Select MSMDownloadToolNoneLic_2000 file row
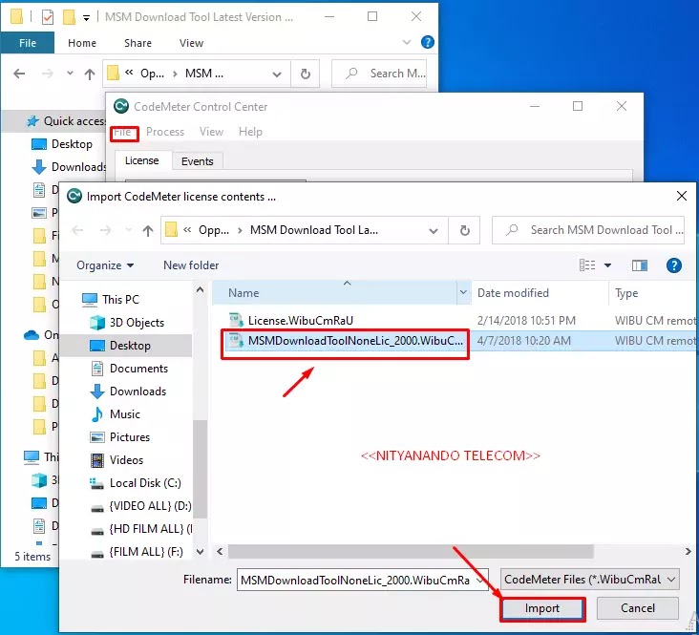Screen dimensions: 699x635 click(459, 341)
